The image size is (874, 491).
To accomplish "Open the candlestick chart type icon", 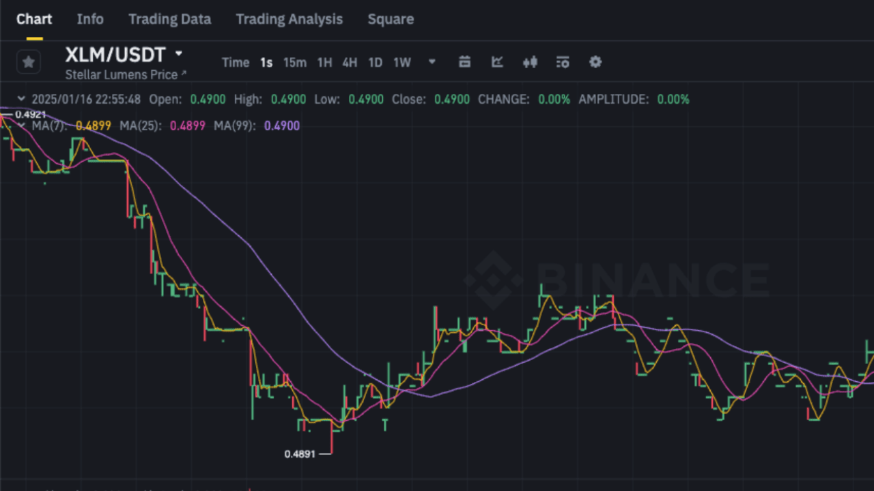I will coord(530,62).
